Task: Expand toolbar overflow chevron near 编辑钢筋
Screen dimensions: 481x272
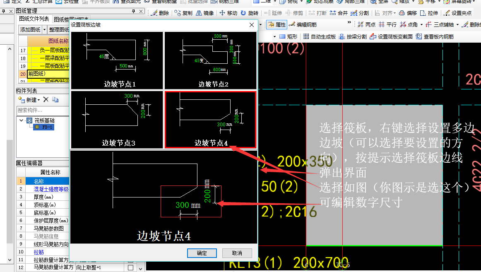Action: coord(349,22)
